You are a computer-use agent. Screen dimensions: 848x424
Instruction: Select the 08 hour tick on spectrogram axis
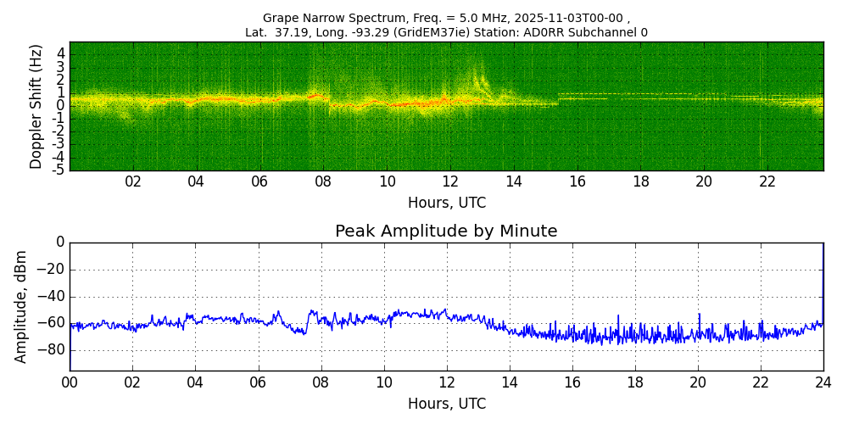coord(323,181)
